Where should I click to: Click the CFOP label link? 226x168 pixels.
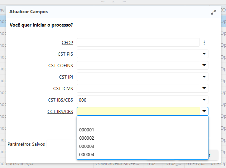(67, 43)
